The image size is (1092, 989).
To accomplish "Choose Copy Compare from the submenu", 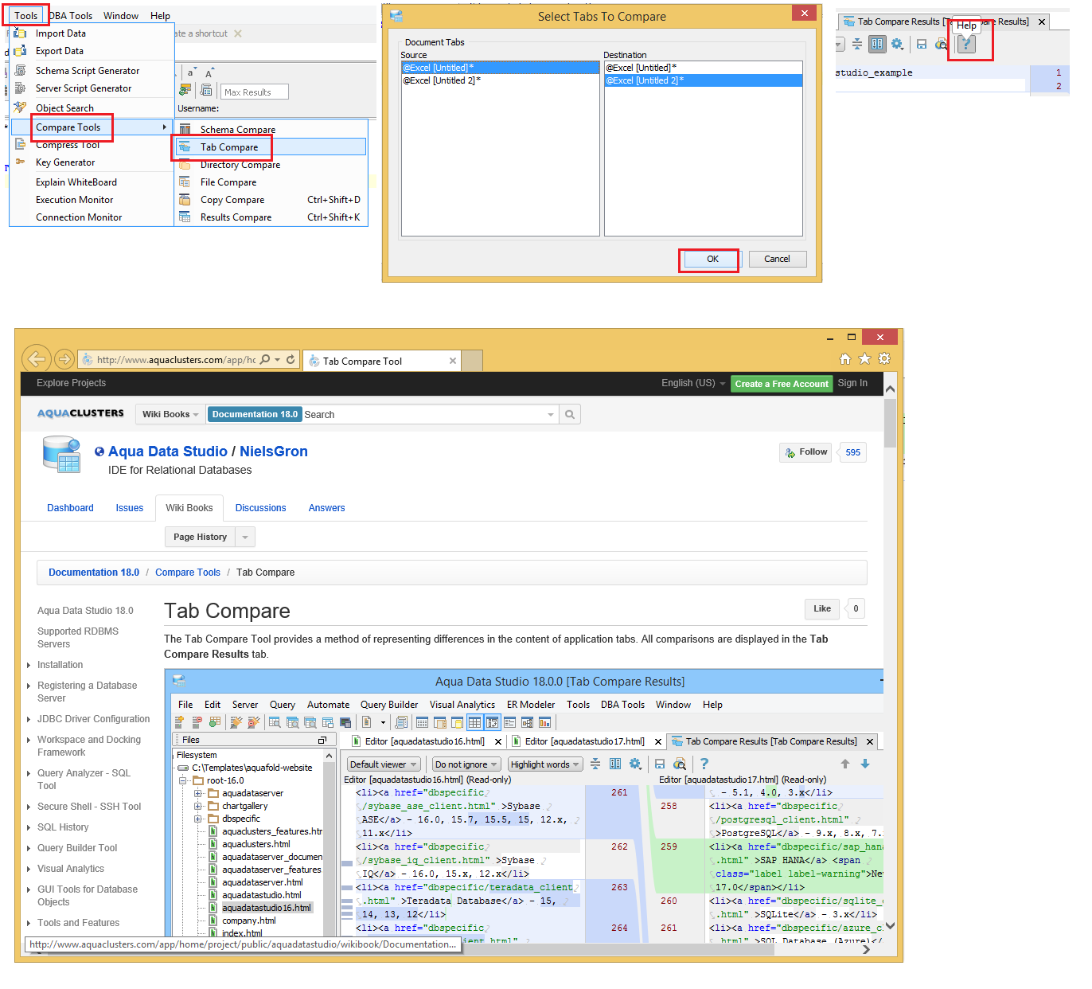I will [x=271, y=200].
